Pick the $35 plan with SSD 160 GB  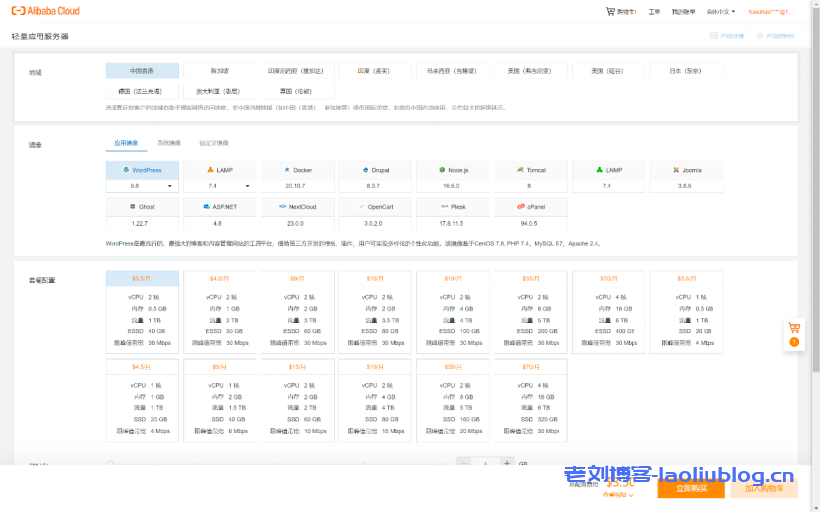(453, 401)
